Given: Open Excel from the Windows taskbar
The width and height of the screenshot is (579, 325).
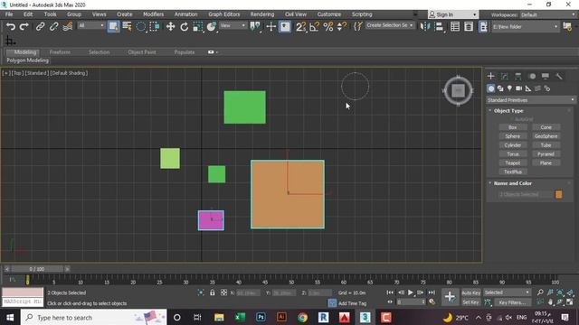Looking at the screenshot, I should [x=240, y=317].
